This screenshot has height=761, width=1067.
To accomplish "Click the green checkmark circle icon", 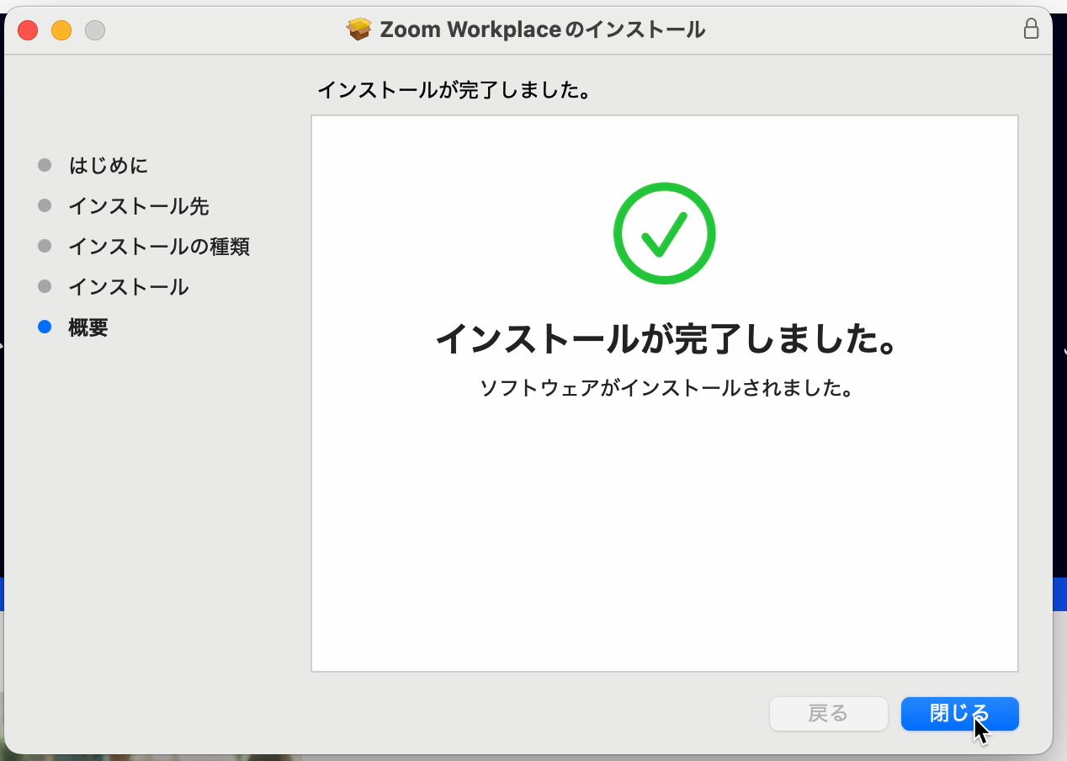I will click(x=664, y=233).
